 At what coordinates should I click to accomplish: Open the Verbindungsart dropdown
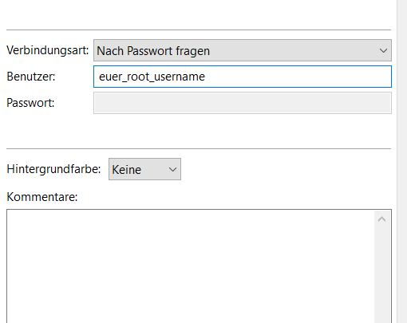pyautogui.click(x=243, y=50)
